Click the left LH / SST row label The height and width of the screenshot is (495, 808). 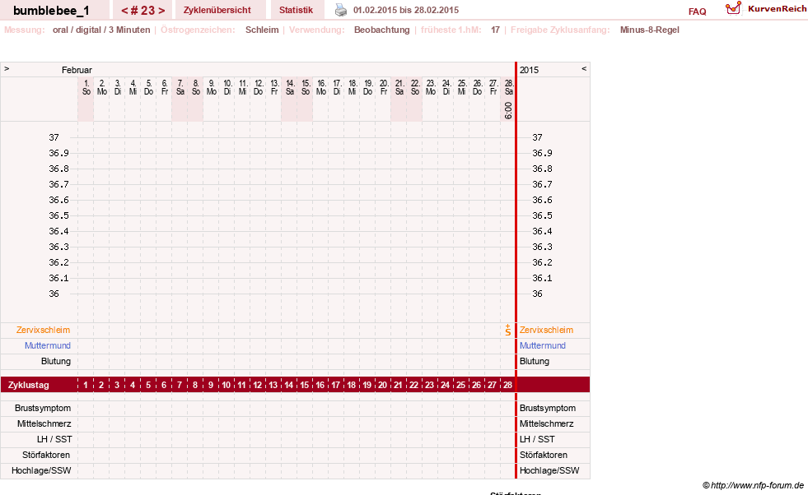pos(54,439)
